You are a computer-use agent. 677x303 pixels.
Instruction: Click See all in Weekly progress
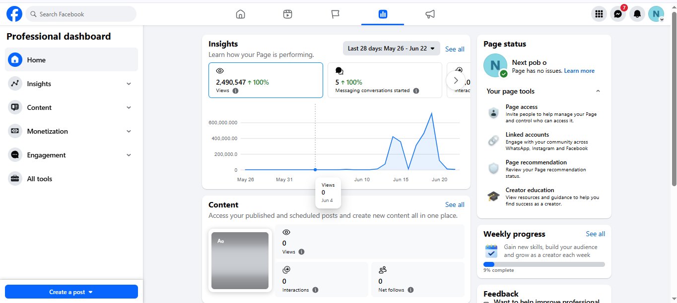595,234
